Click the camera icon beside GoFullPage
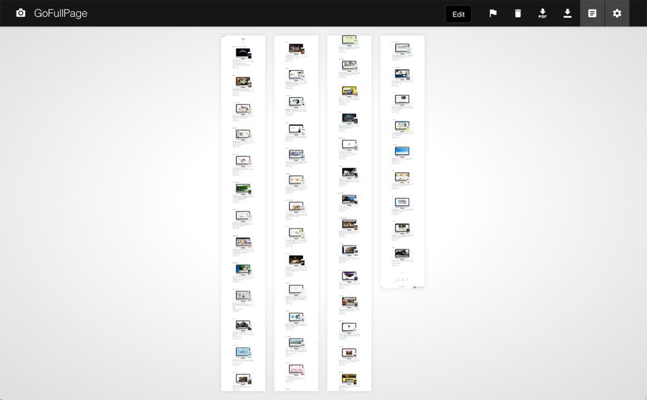 21,13
